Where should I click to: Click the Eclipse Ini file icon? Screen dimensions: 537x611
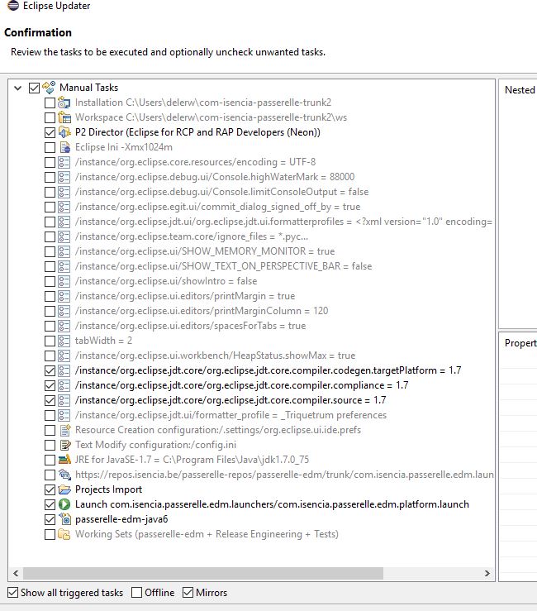pos(64,147)
